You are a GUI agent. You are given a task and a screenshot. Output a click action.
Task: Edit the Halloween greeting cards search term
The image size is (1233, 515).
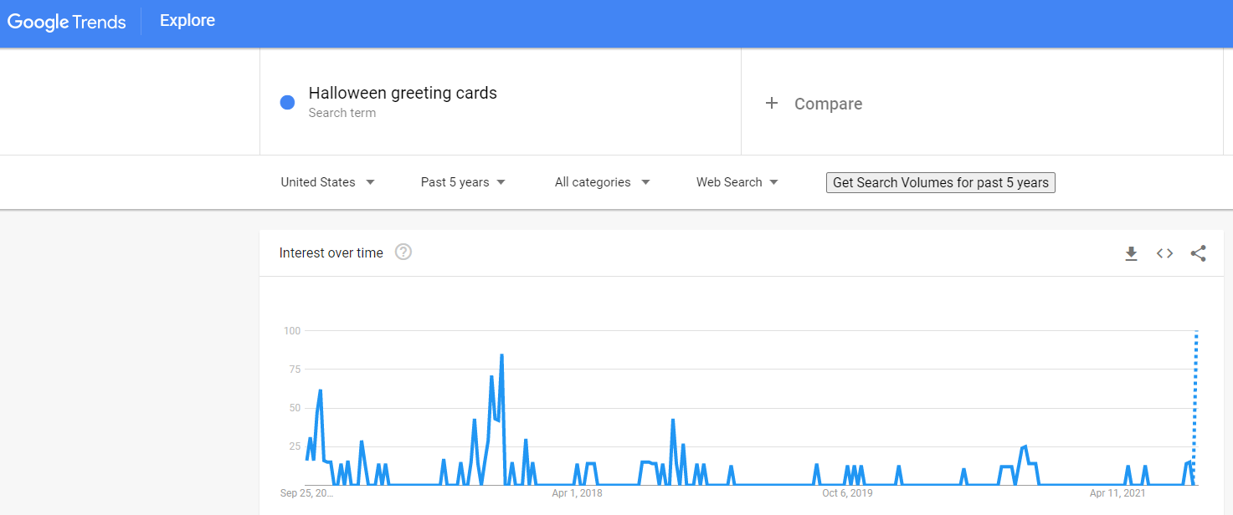tap(403, 93)
